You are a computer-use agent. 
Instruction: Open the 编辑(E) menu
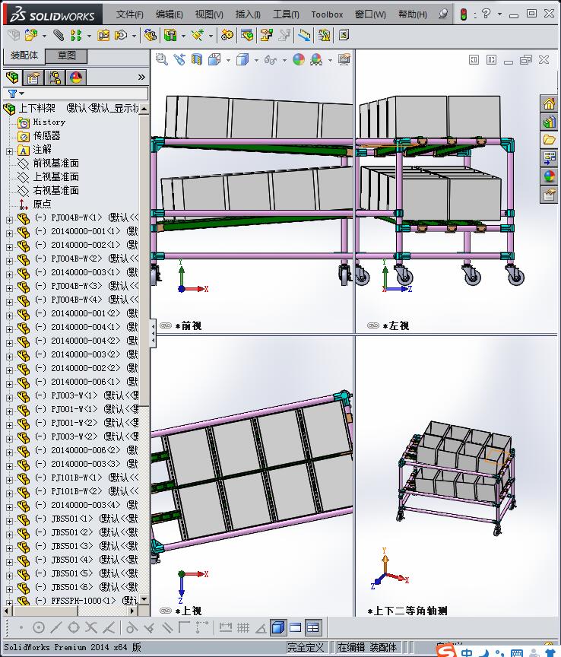click(x=170, y=14)
